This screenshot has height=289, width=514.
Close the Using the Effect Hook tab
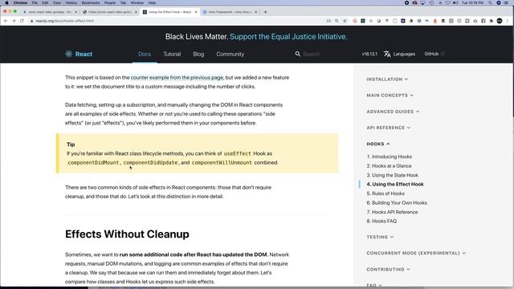(196, 12)
